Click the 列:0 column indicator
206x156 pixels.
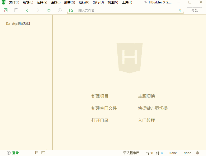(x=159, y=153)
